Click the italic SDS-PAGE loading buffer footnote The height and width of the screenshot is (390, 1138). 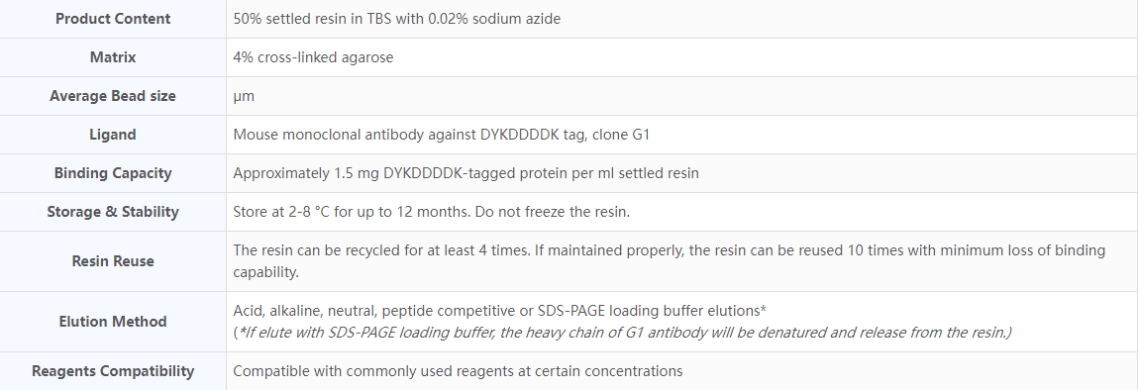(x=622, y=333)
